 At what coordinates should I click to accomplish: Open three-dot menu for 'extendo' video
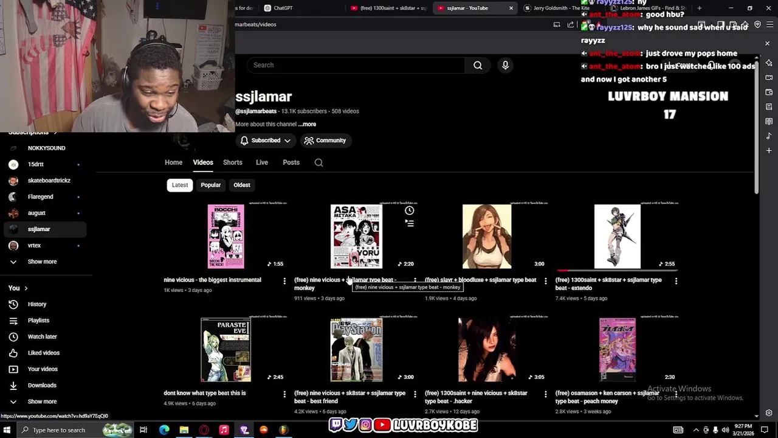[676, 280]
